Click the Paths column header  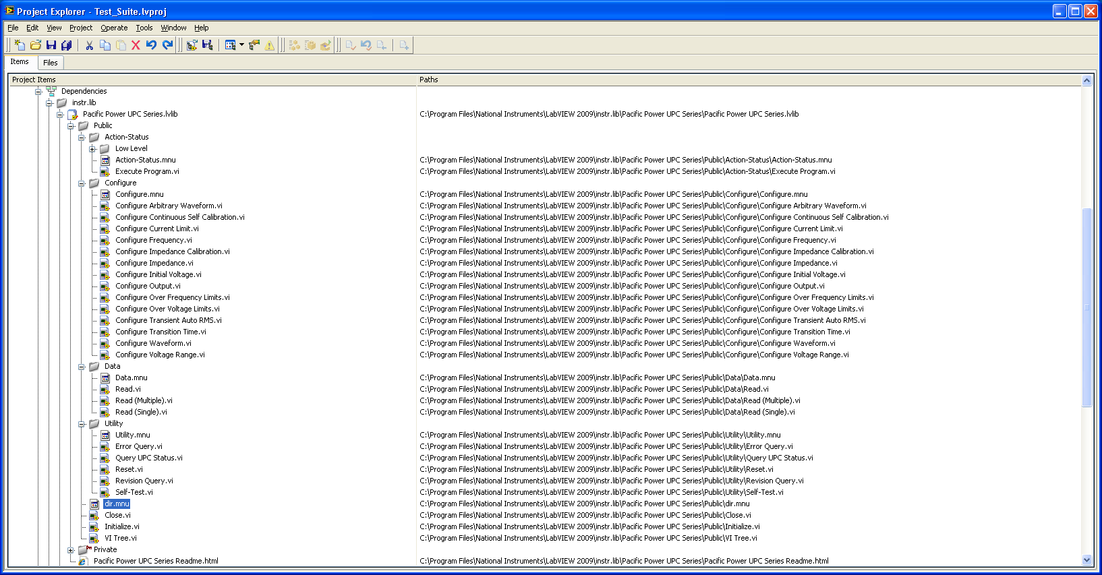pos(429,80)
